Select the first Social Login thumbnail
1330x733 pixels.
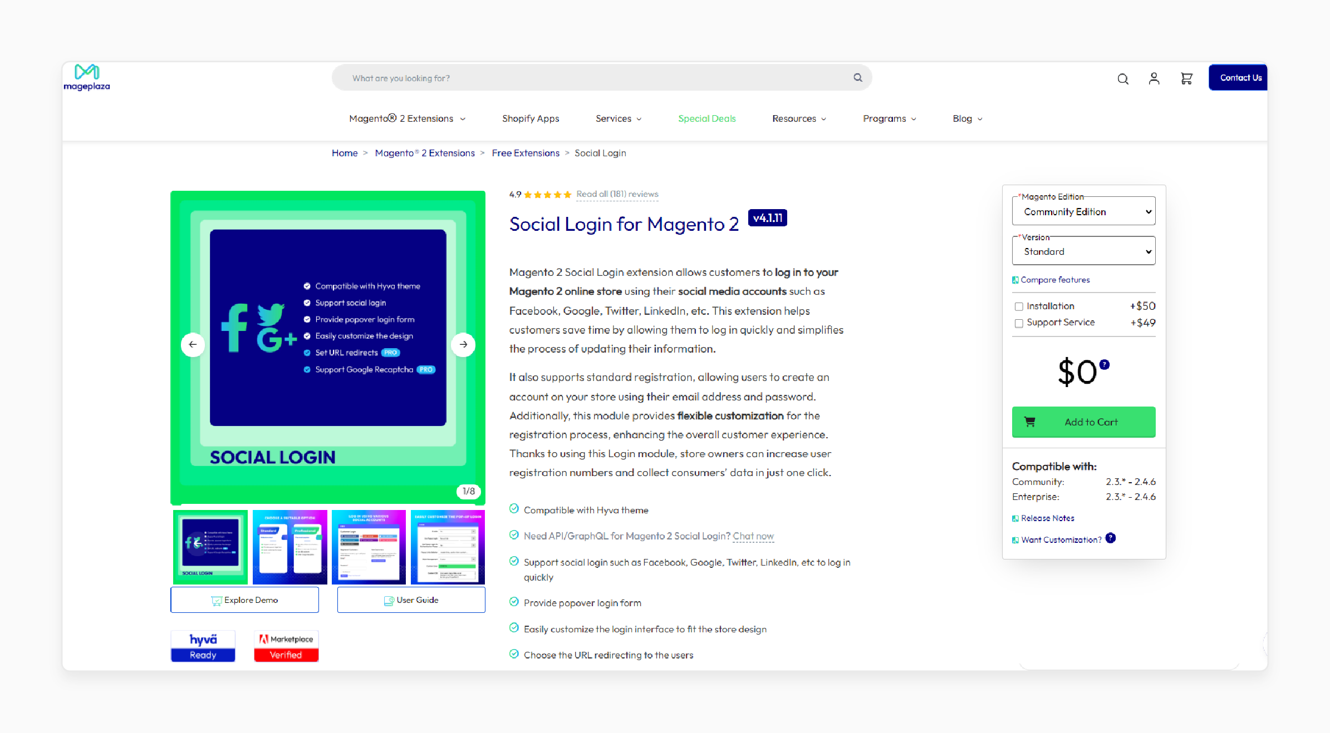pos(210,547)
